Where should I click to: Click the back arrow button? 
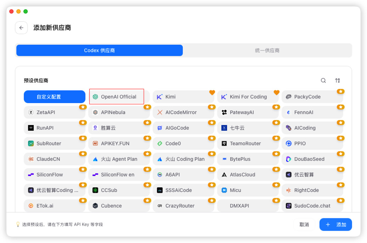[x=21, y=28]
